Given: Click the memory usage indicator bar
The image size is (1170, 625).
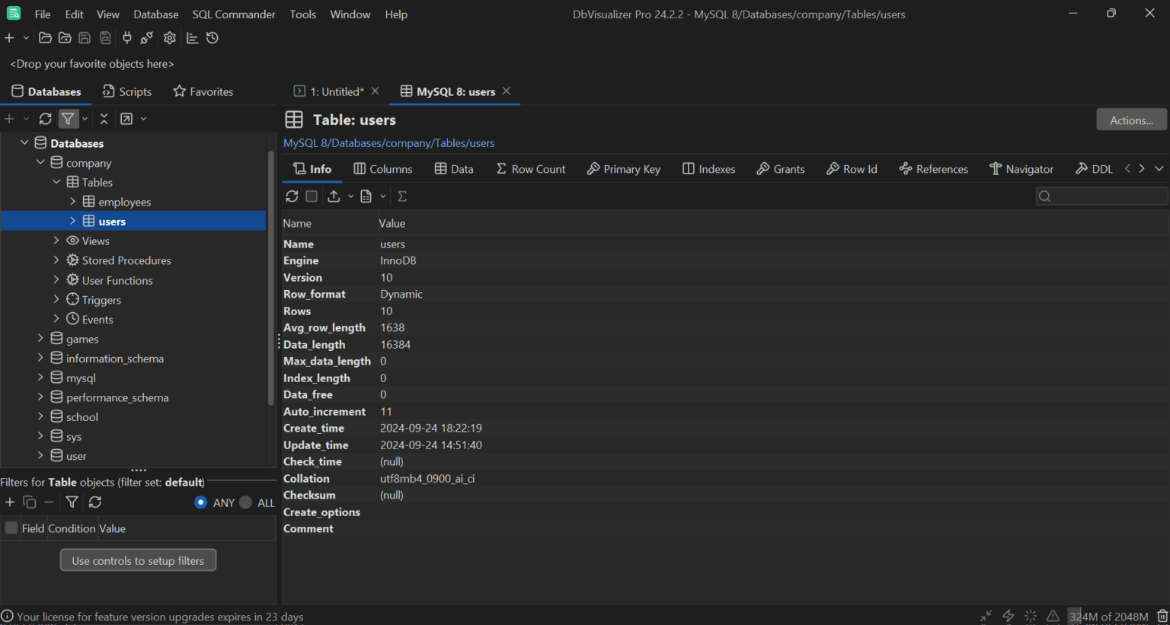Looking at the screenshot, I should pos(1109,616).
